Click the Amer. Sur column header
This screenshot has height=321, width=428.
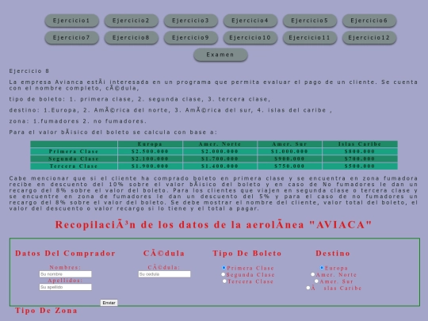[x=289, y=143]
